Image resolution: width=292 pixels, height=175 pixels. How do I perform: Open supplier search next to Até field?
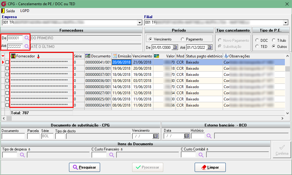click(x=27, y=46)
